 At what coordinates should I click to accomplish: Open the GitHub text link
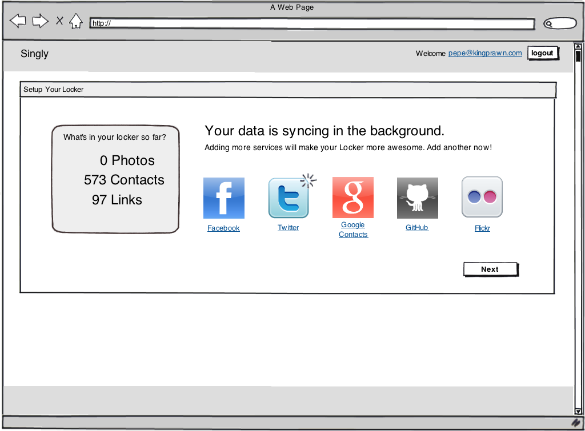tap(416, 227)
